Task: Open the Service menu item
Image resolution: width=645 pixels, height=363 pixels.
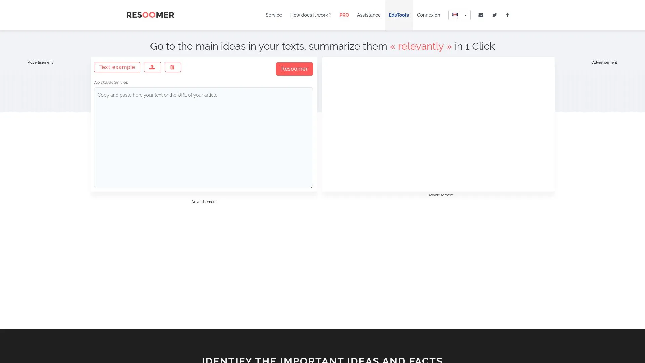Action: point(274,15)
